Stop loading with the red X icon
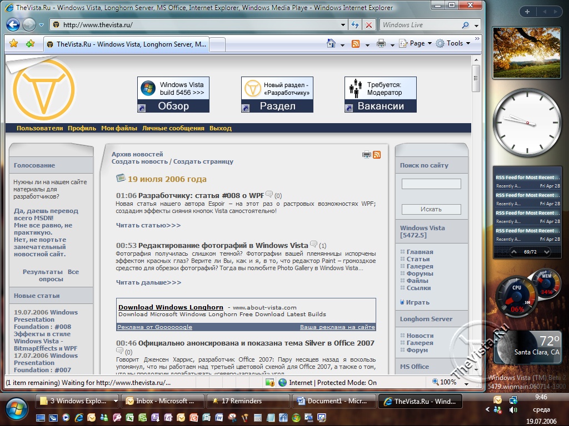The height and width of the screenshot is (426, 569). [369, 25]
